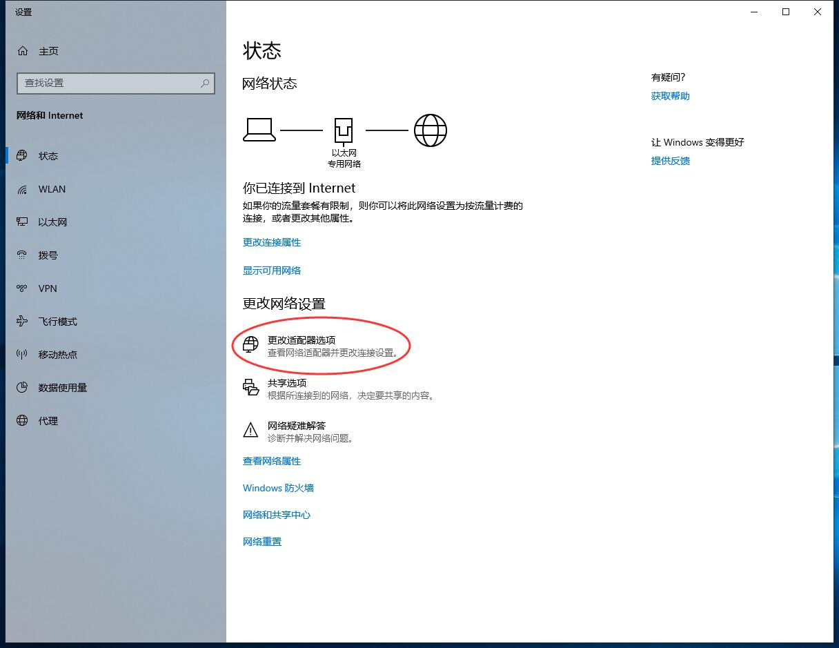The image size is (839, 648).
Task: Open the 移动热点 label in sidebar
Action: (58, 355)
